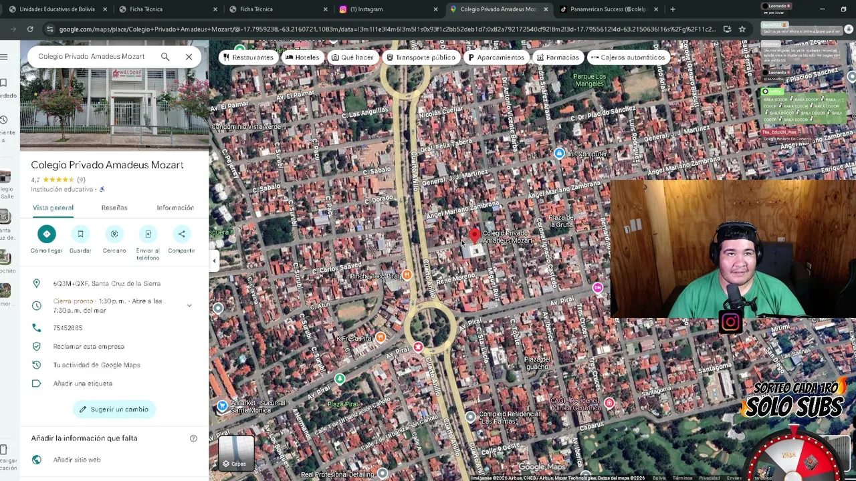Select the Aparcamientos chip
856x481 pixels.
(x=496, y=57)
